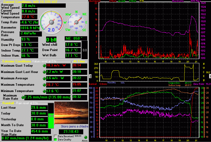The height and width of the screenshot is (142, 211).
Task: Click the wind speed gauge dial
Action: coord(51,21)
